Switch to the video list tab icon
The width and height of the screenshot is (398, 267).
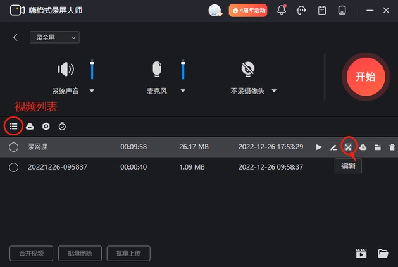pyautogui.click(x=13, y=126)
